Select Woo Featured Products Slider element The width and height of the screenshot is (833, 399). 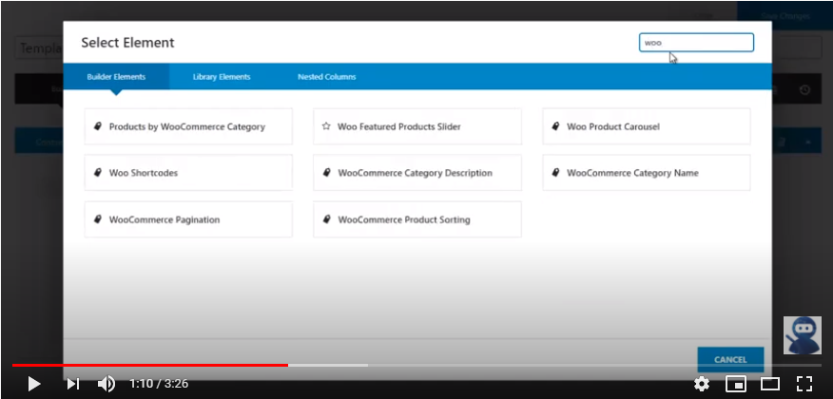tap(417, 126)
